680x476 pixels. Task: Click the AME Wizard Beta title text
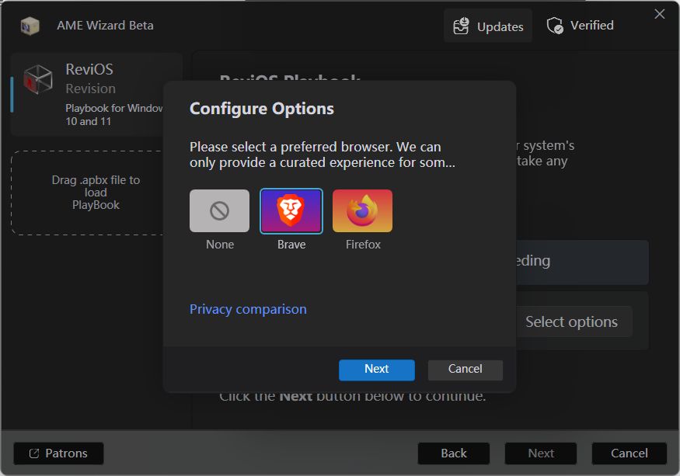106,26
